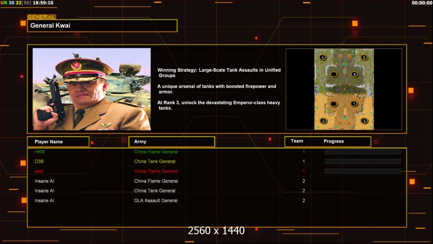Select start position 5 on the minimap
This screenshot has height=244, width=433.
pyautogui.click(x=364, y=57)
